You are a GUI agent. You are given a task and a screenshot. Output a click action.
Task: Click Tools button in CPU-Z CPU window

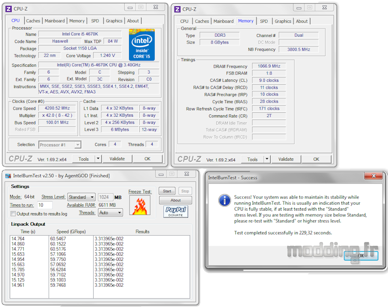click(x=83, y=159)
